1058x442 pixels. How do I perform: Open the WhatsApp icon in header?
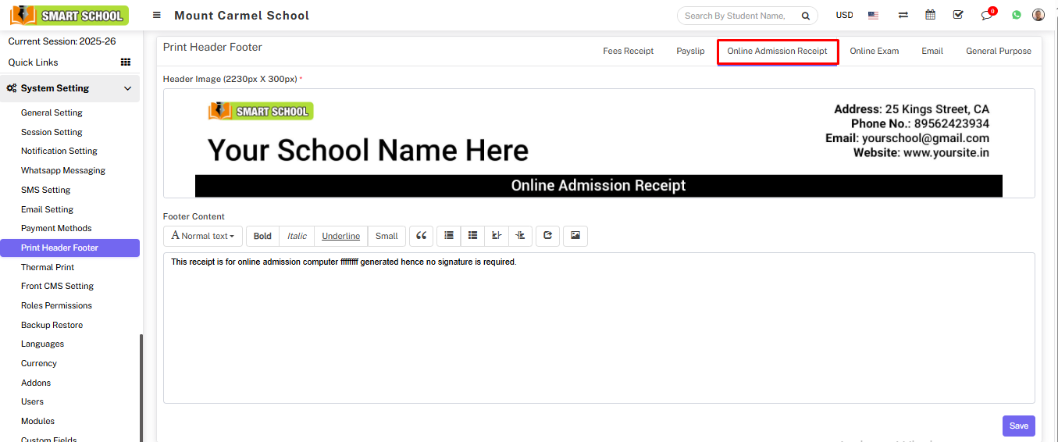tap(1017, 15)
